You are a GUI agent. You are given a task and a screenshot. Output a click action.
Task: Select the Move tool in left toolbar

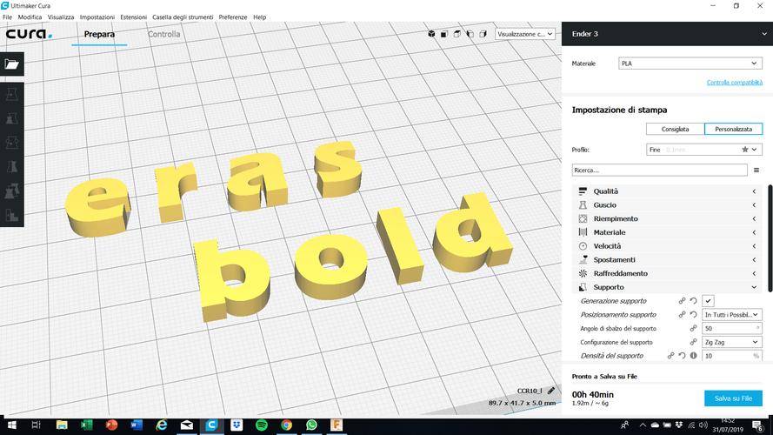coord(12,95)
